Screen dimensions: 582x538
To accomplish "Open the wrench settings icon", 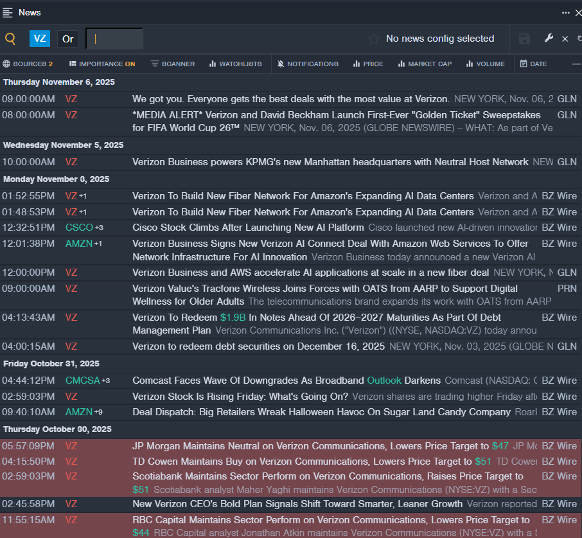I will 549,39.
